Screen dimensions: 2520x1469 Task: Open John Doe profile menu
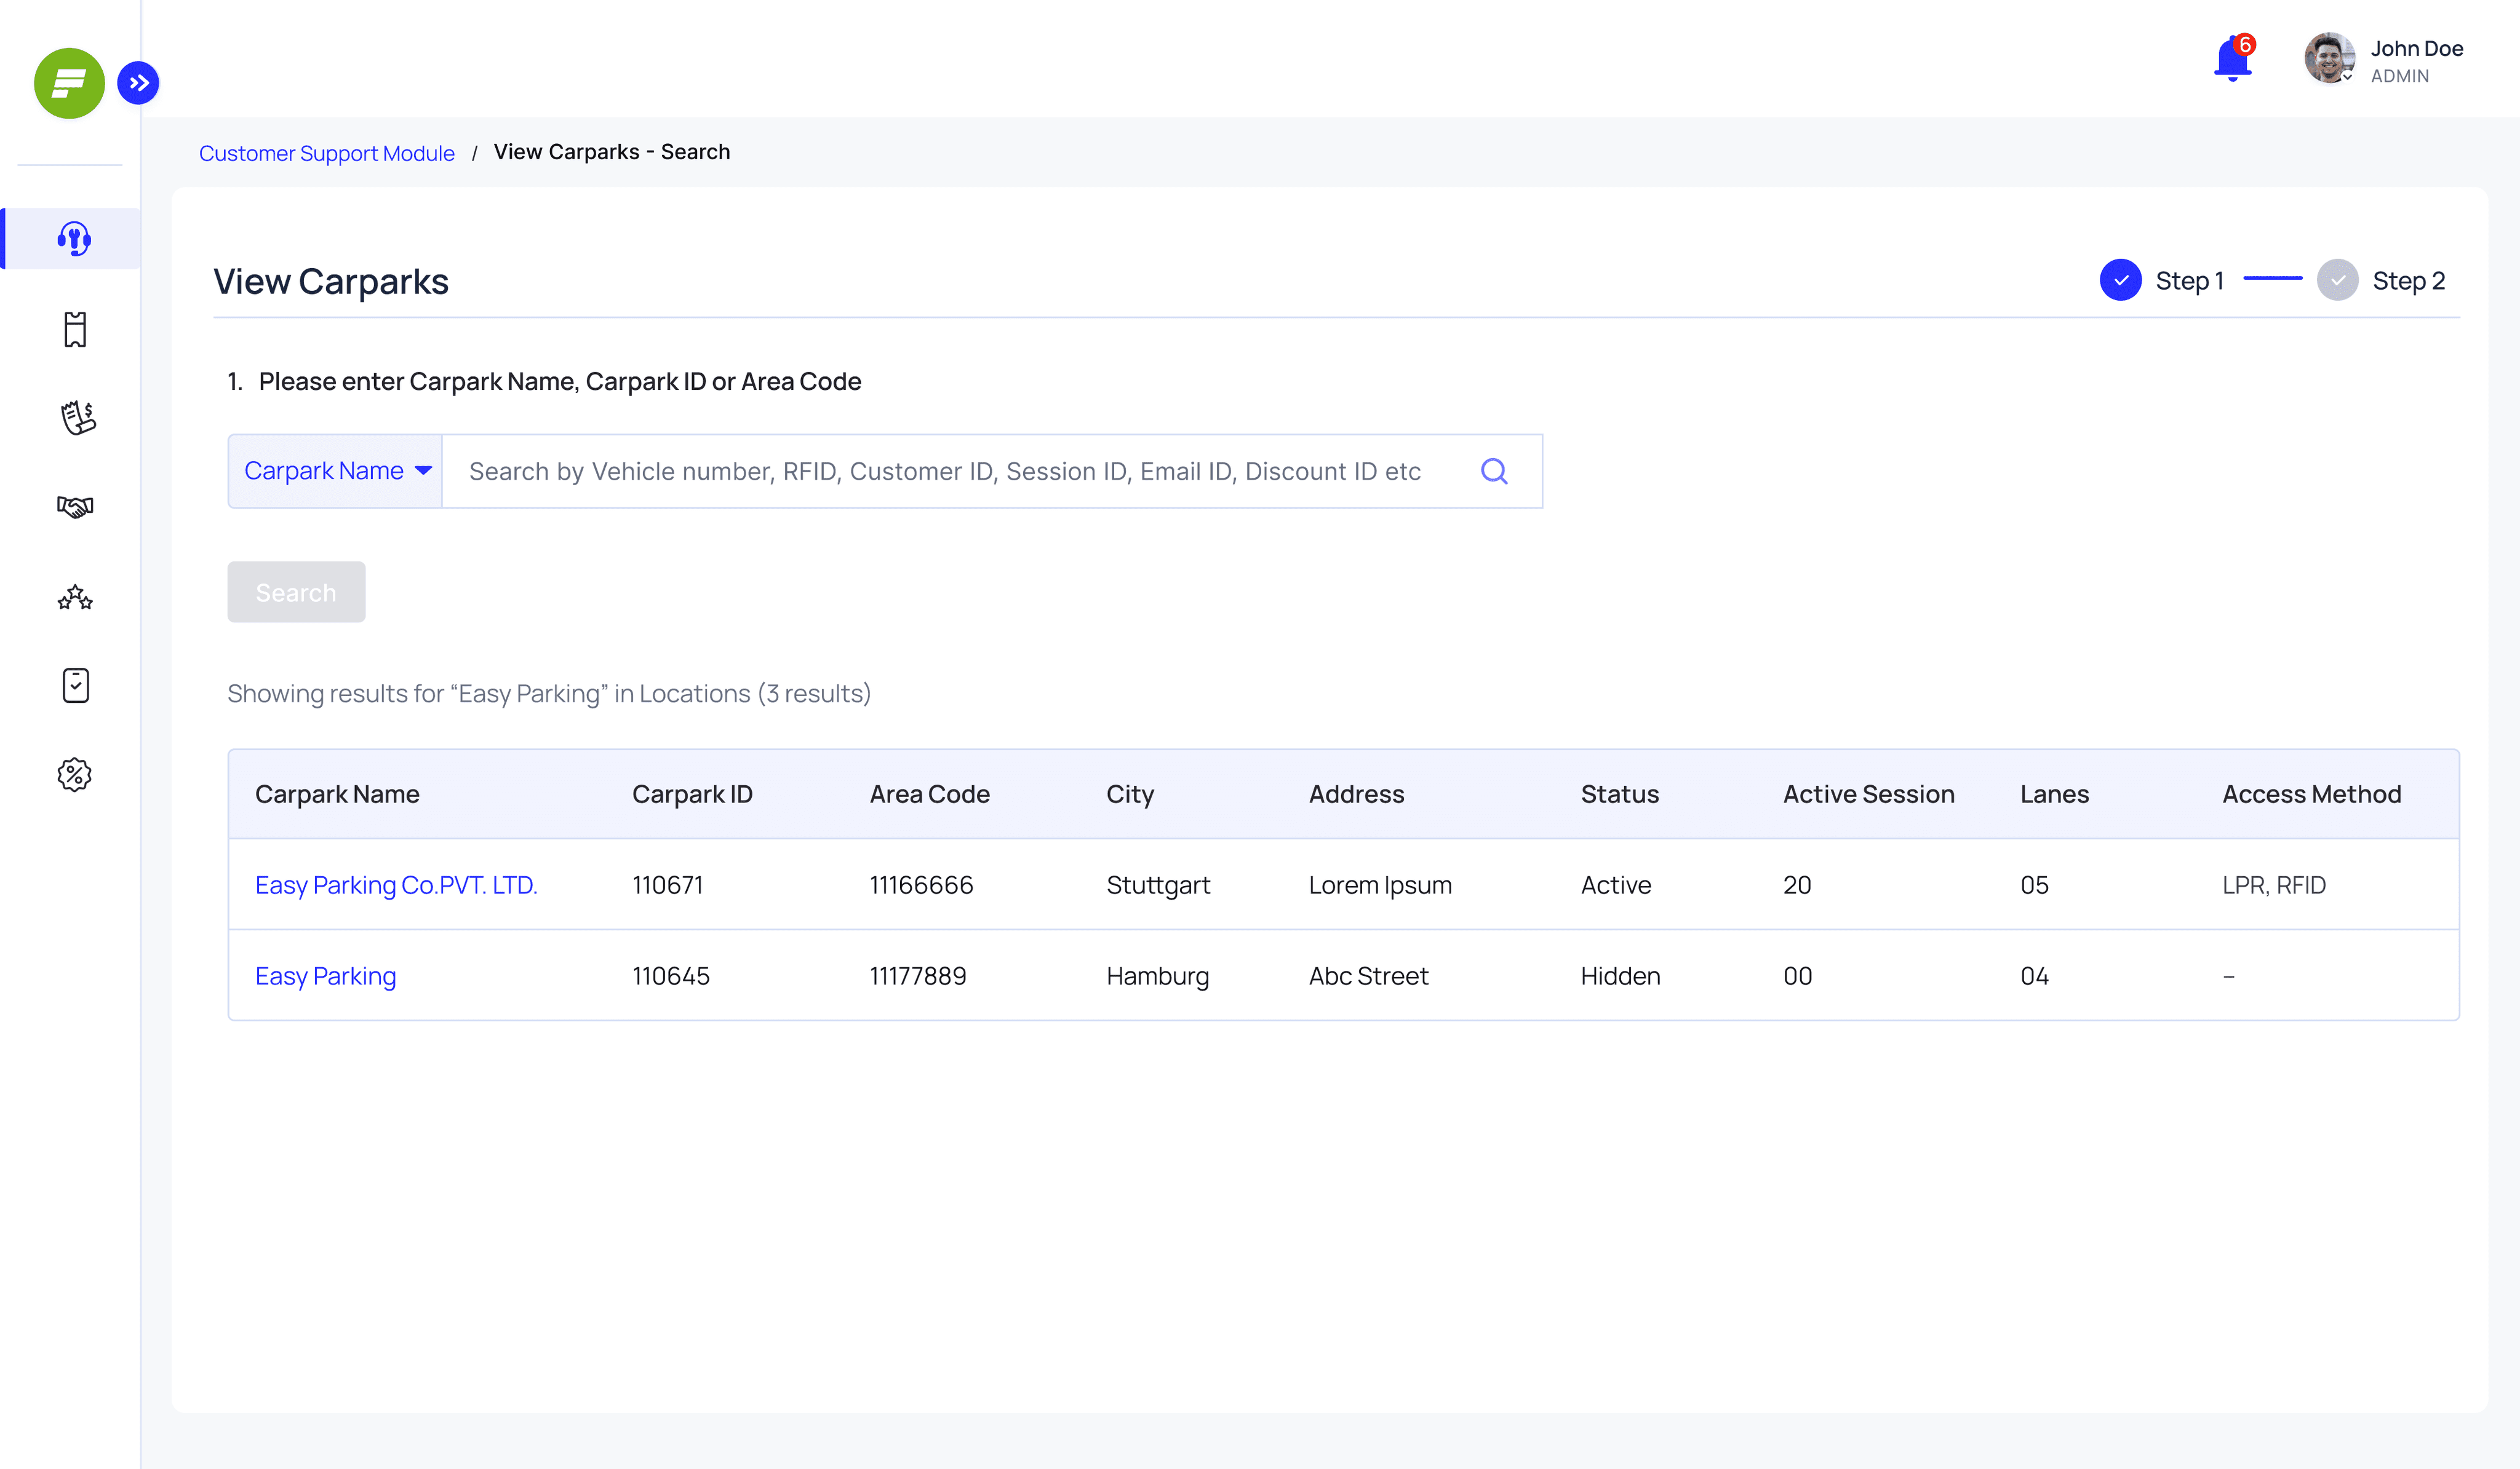(2383, 60)
